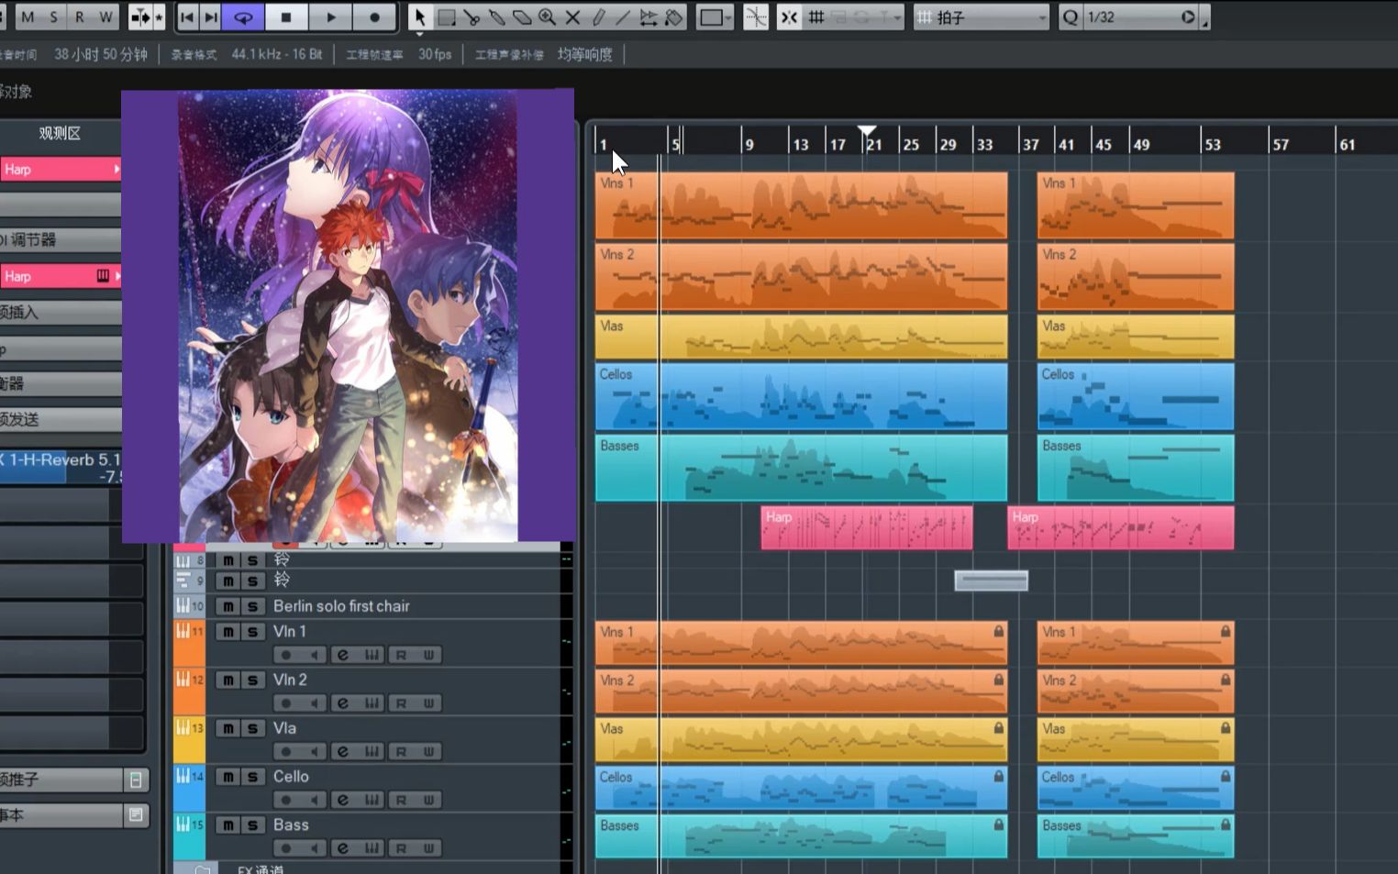
Task: Toggle global Mute M button in toolbar
Action: point(28,17)
